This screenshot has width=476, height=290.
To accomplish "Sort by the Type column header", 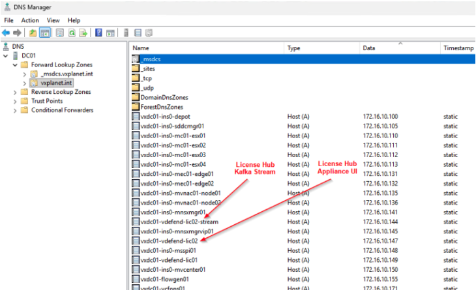I will click(321, 48).
